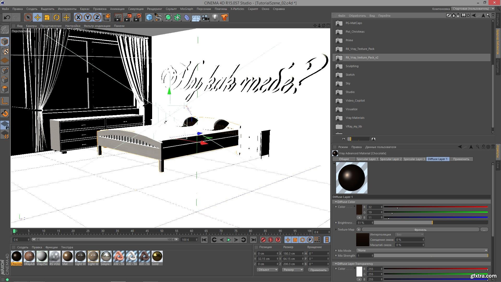Open Размер size mode dropdown
Image resolution: width=501 pixels, height=282 pixels.
293,270
